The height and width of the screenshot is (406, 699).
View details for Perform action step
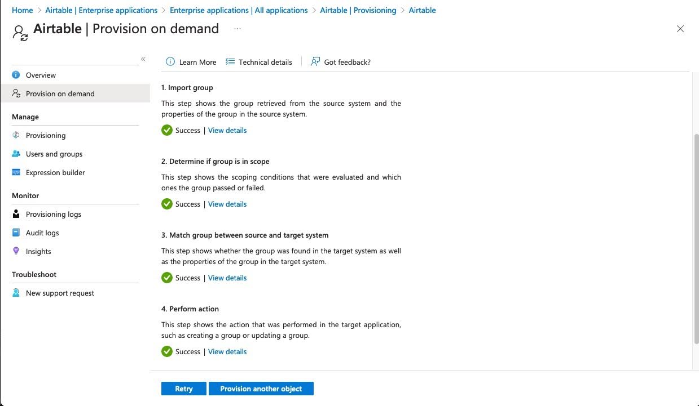pyautogui.click(x=227, y=351)
